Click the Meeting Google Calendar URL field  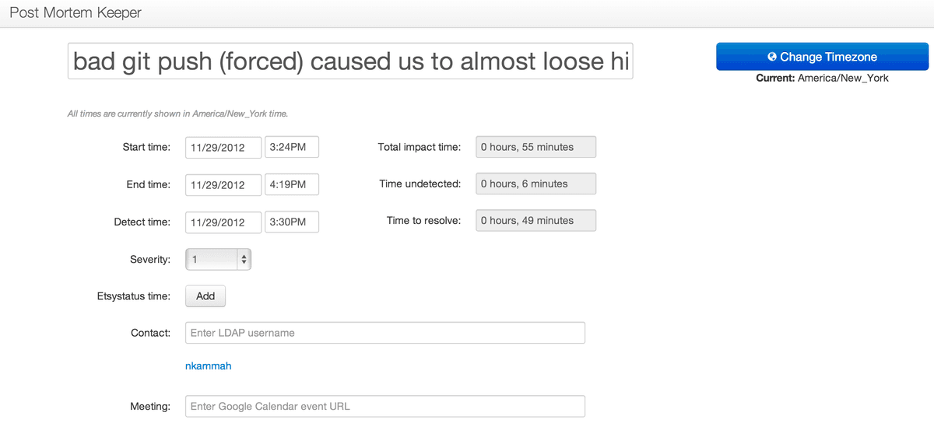coord(385,407)
